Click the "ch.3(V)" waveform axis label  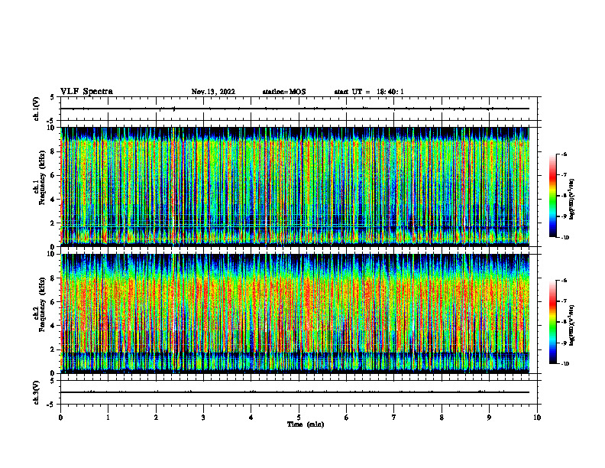click(37, 392)
